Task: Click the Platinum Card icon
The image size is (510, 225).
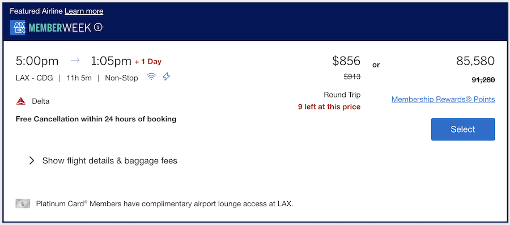Action: click(23, 204)
